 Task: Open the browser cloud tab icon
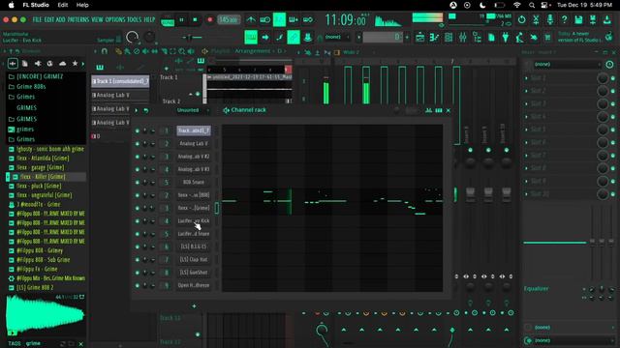point(62,63)
